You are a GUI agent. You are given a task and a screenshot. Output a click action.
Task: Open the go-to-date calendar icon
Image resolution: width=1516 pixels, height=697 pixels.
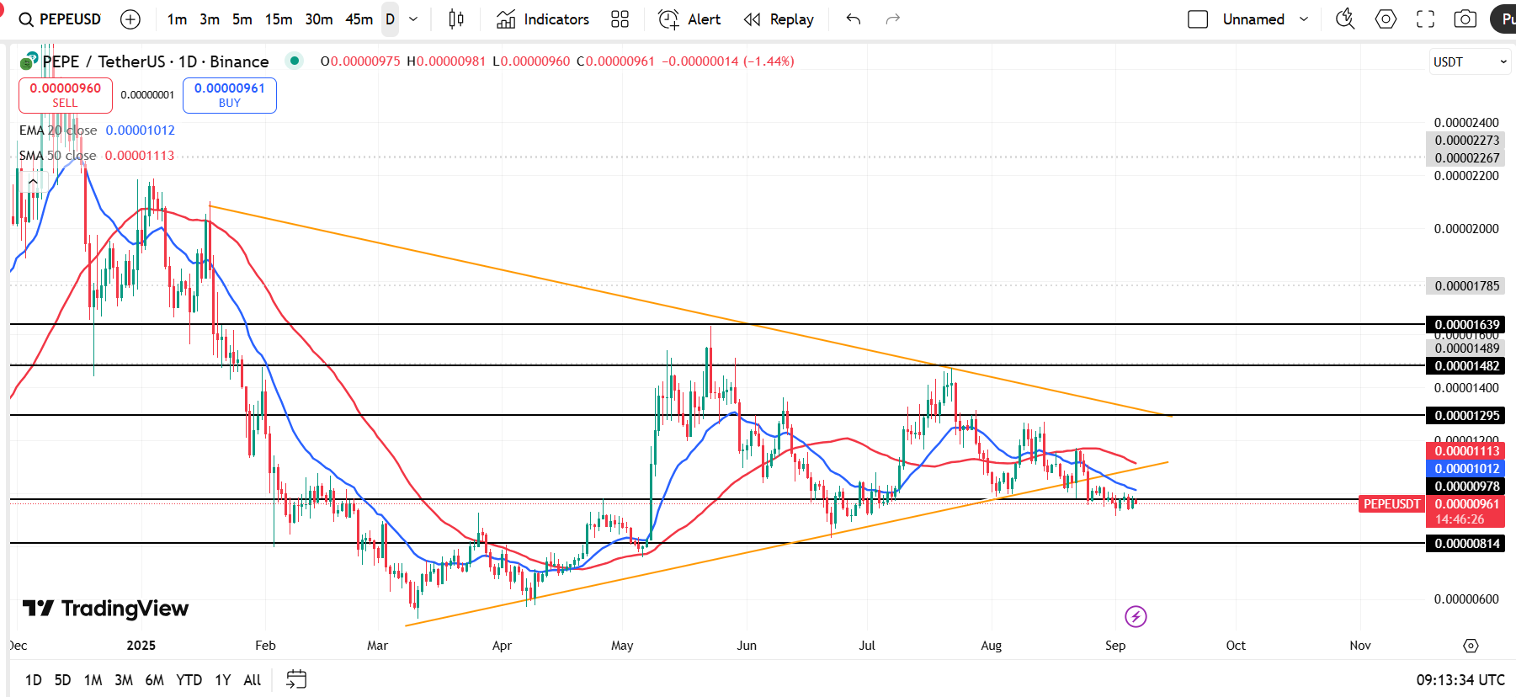(x=296, y=679)
